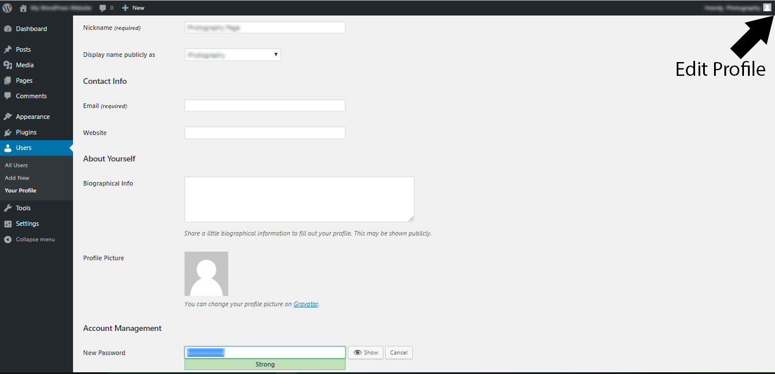Show the new password text
This screenshot has height=374, width=775.
click(366, 353)
